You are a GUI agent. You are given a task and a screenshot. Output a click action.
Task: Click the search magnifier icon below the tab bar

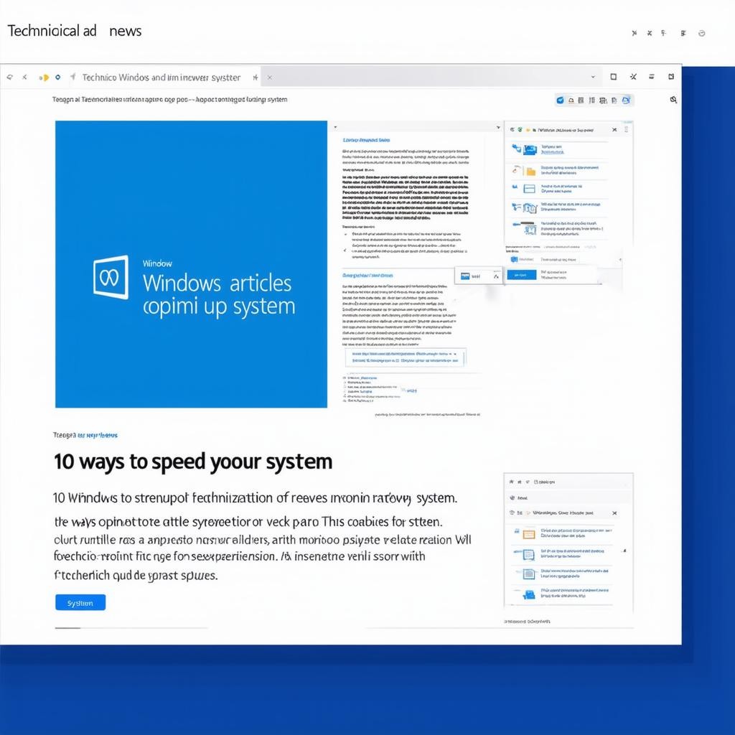pyautogui.click(x=673, y=100)
